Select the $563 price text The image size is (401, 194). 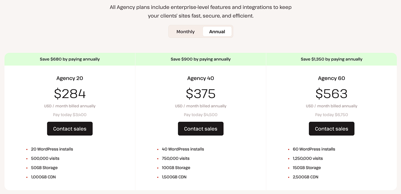(331, 94)
